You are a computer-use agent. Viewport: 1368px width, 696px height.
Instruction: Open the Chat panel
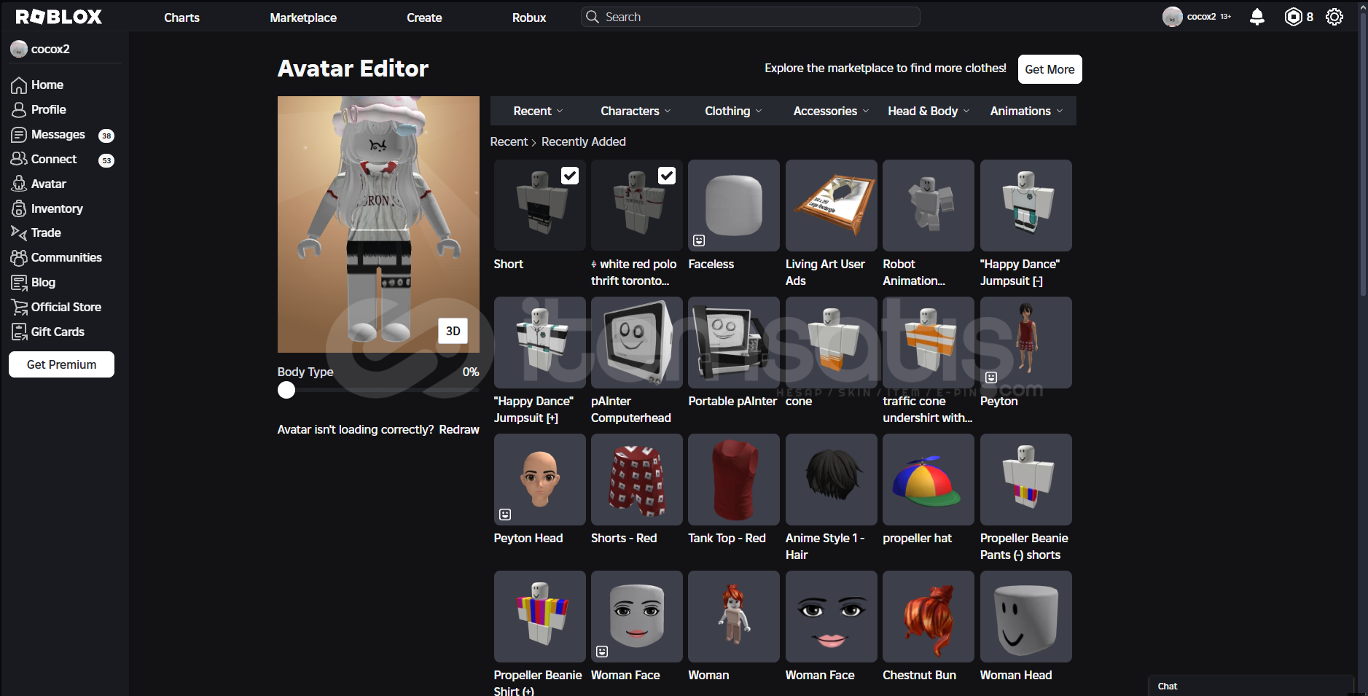(1251, 686)
